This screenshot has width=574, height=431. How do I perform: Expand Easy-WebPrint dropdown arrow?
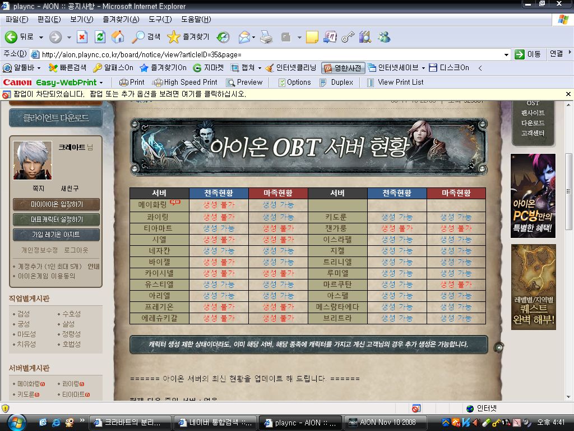[x=101, y=82]
